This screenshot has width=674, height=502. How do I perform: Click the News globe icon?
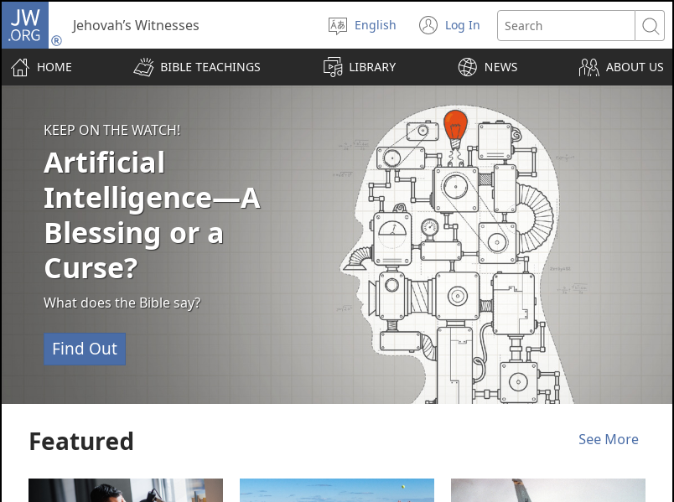[x=467, y=67]
